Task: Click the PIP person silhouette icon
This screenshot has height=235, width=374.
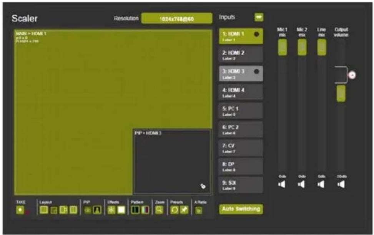Action: tap(97, 210)
